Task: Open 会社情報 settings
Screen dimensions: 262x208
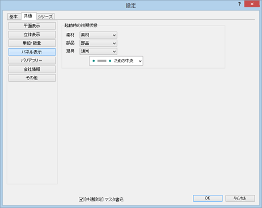Action: pos(32,69)
